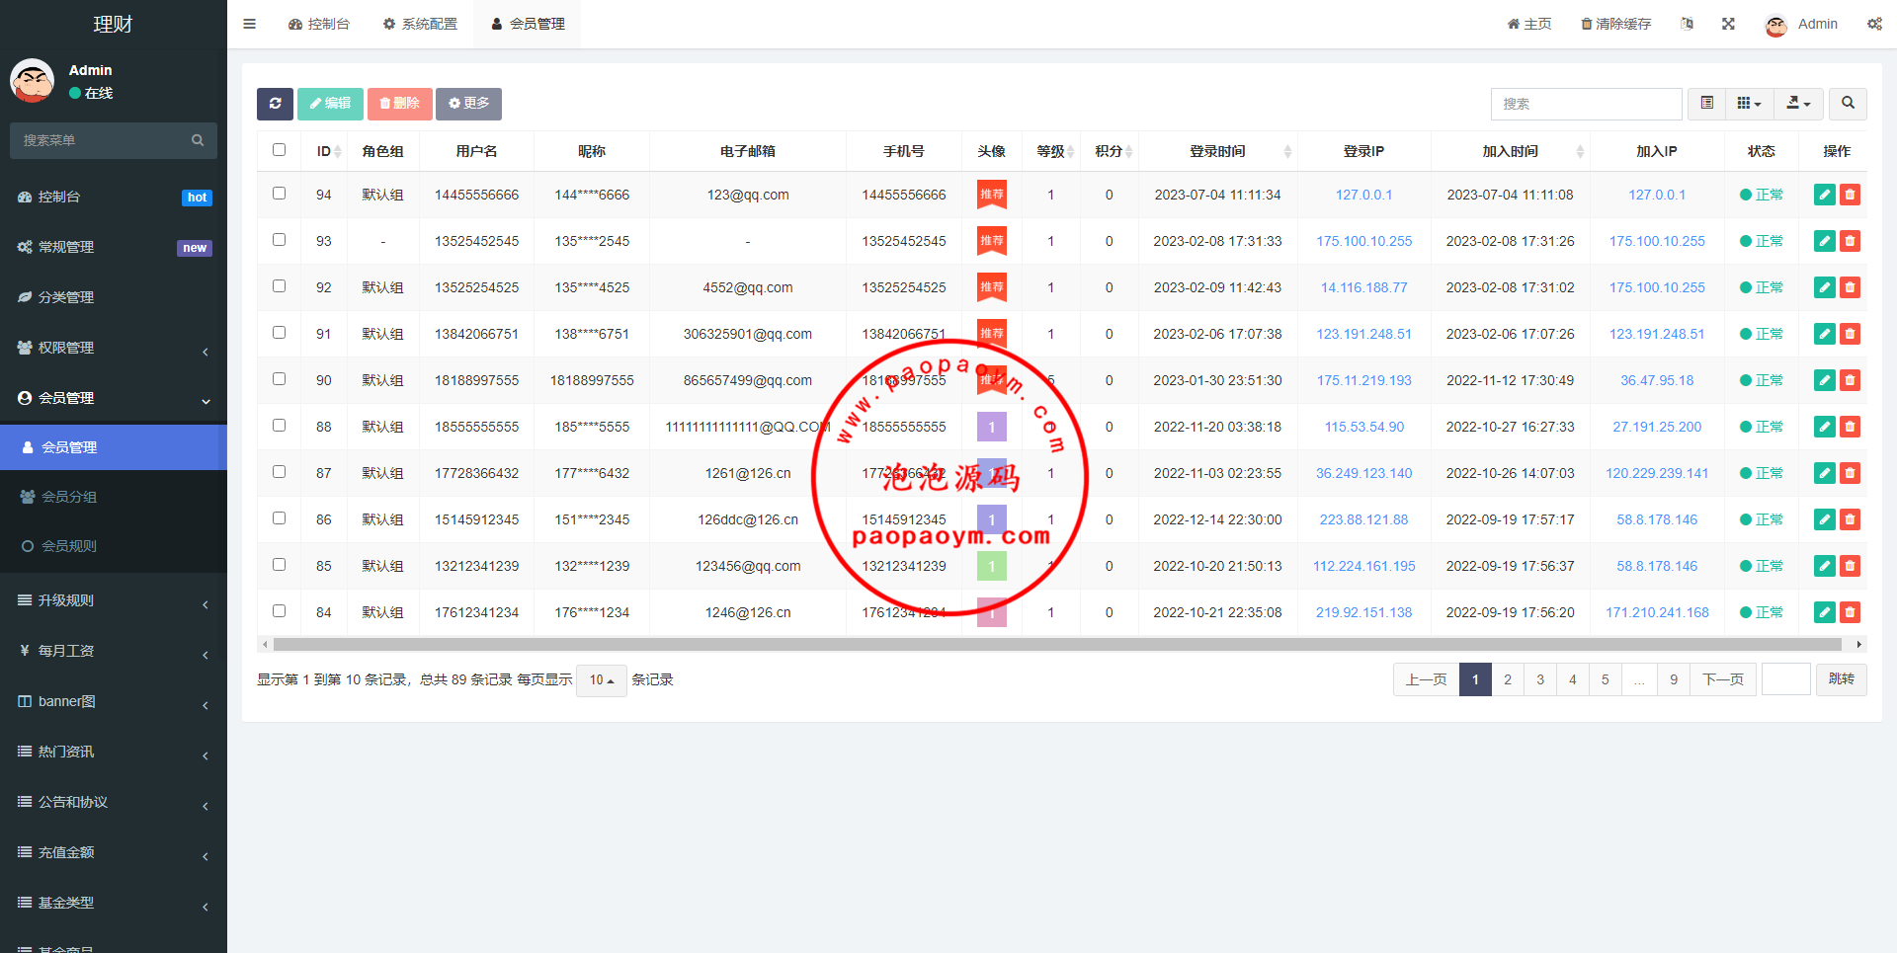Toggle the table card view icon
This screenshot has width=1897, height=953.
(x=1706, y=104)
